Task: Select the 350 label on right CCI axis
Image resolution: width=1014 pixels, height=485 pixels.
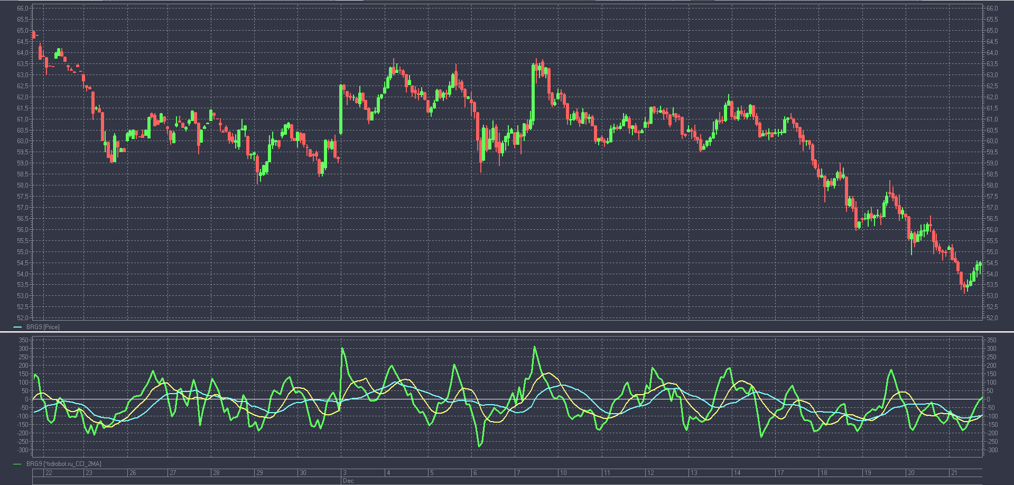Action: pos(992,340)
